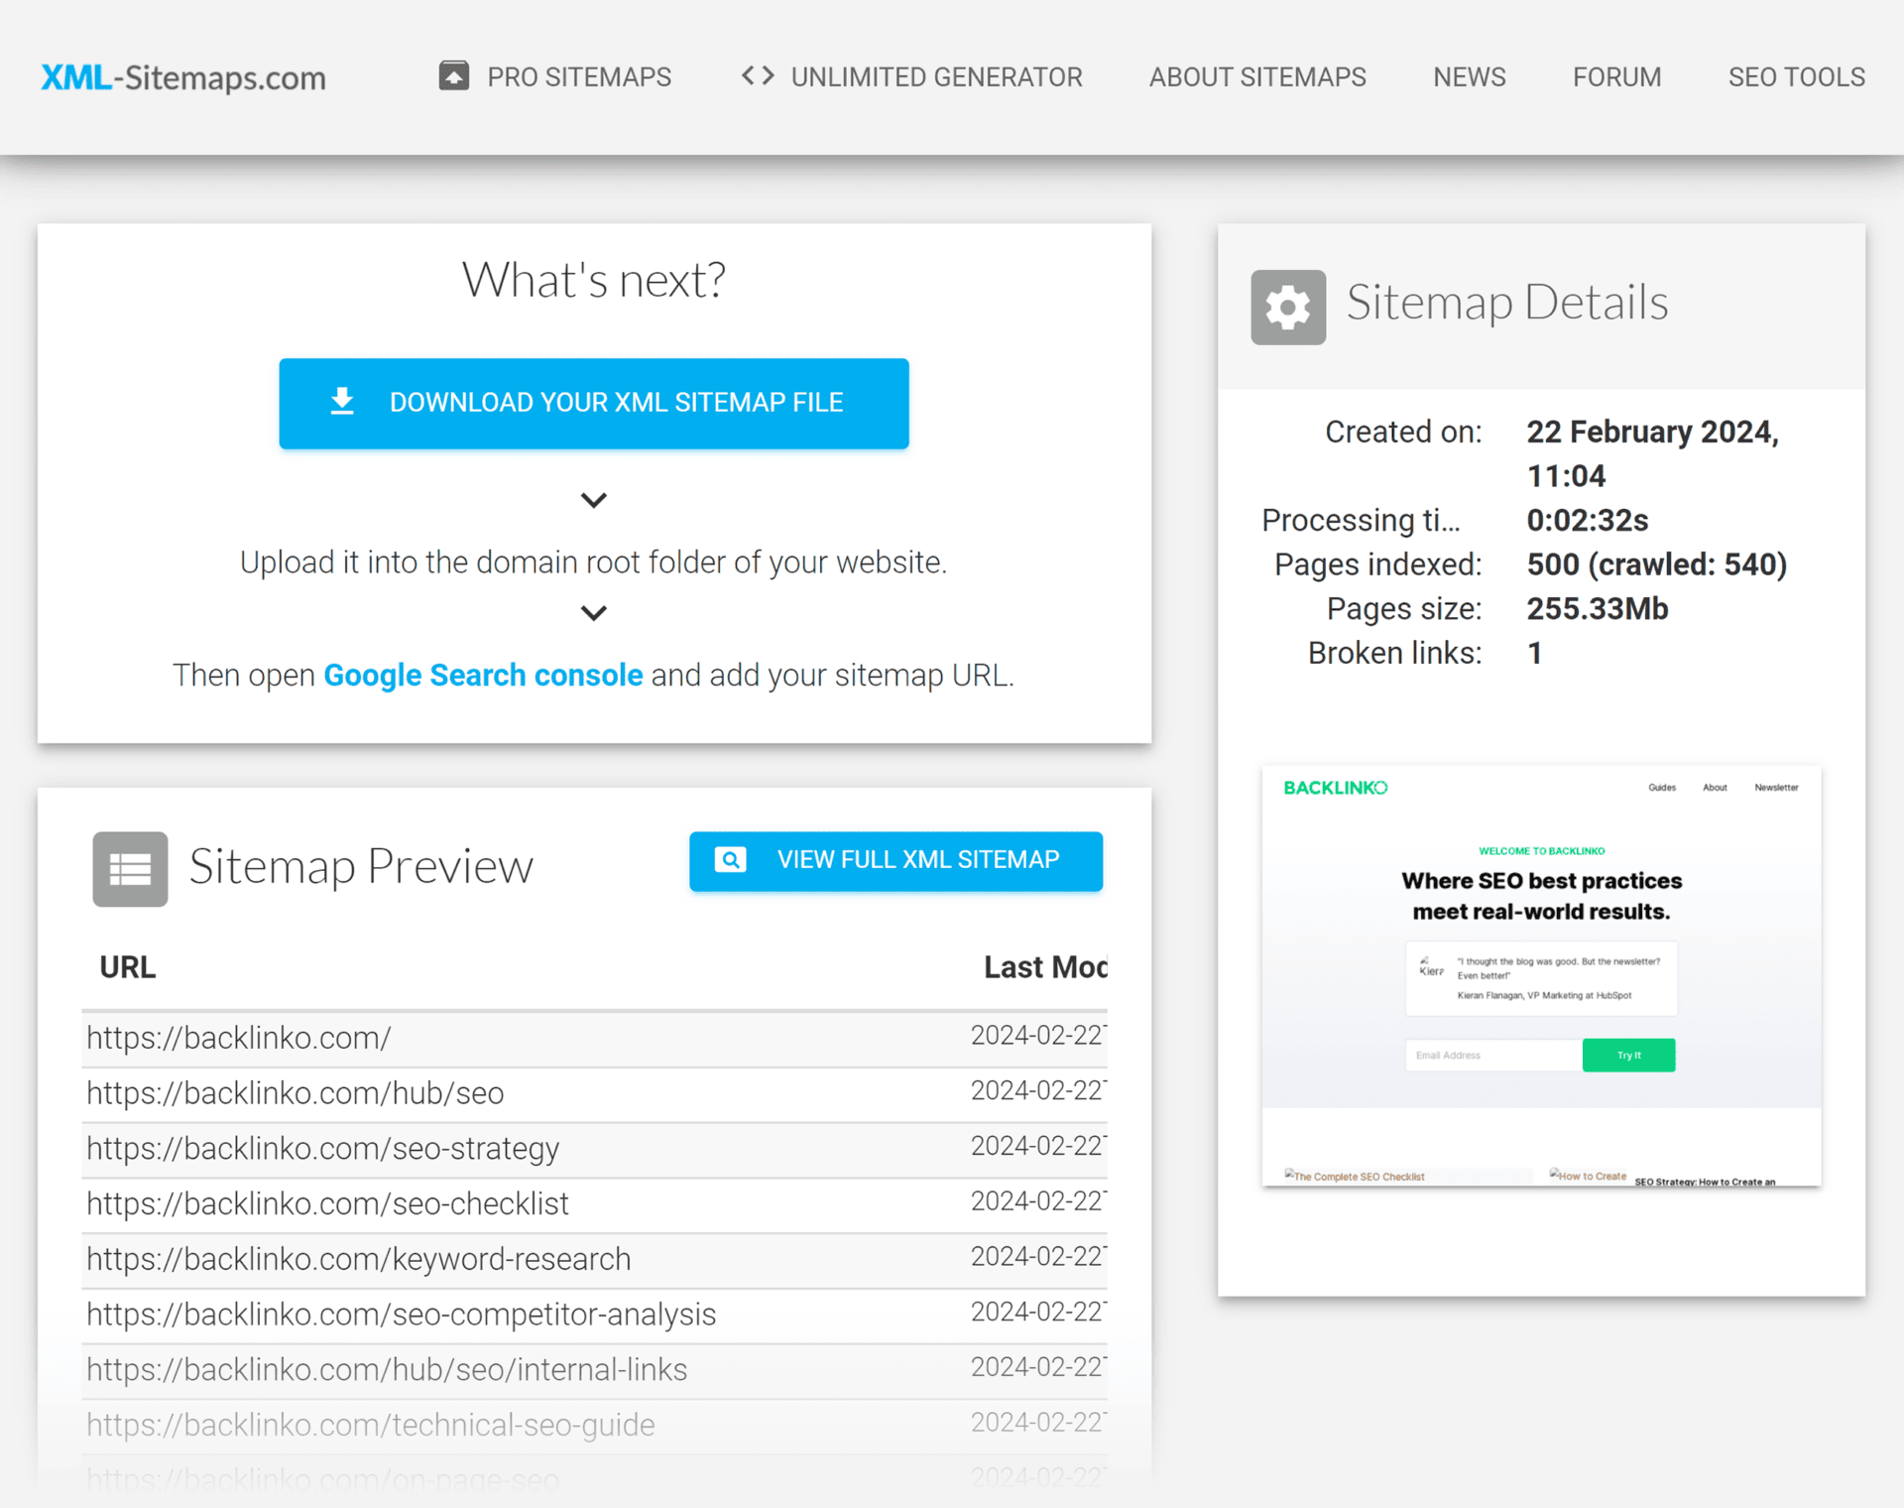The width and height of the screenshot is (1904, 1508).
Task: Click the Unlimited Generator code brackets icon
Action: 757,75
